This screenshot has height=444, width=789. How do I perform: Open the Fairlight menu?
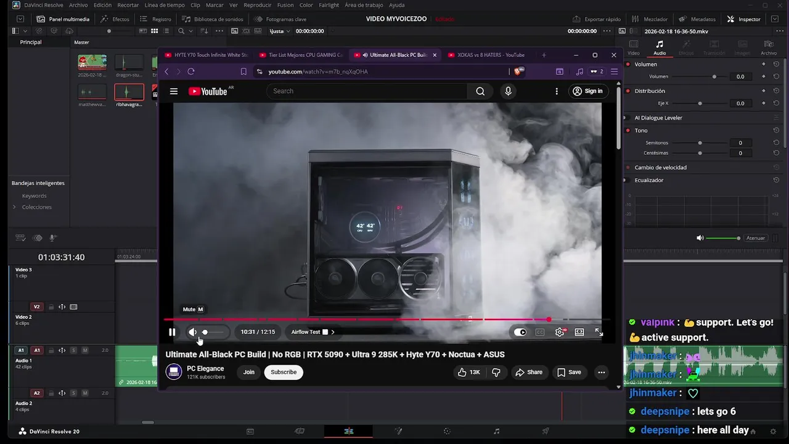(329, 5)
